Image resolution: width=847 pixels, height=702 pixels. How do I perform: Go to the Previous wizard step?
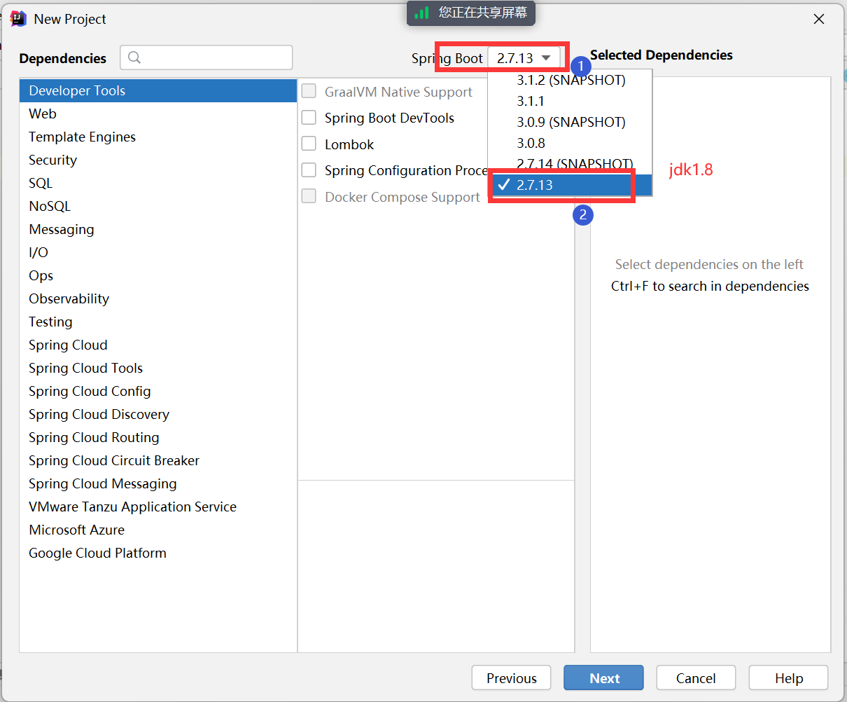(x=512, y=678)
